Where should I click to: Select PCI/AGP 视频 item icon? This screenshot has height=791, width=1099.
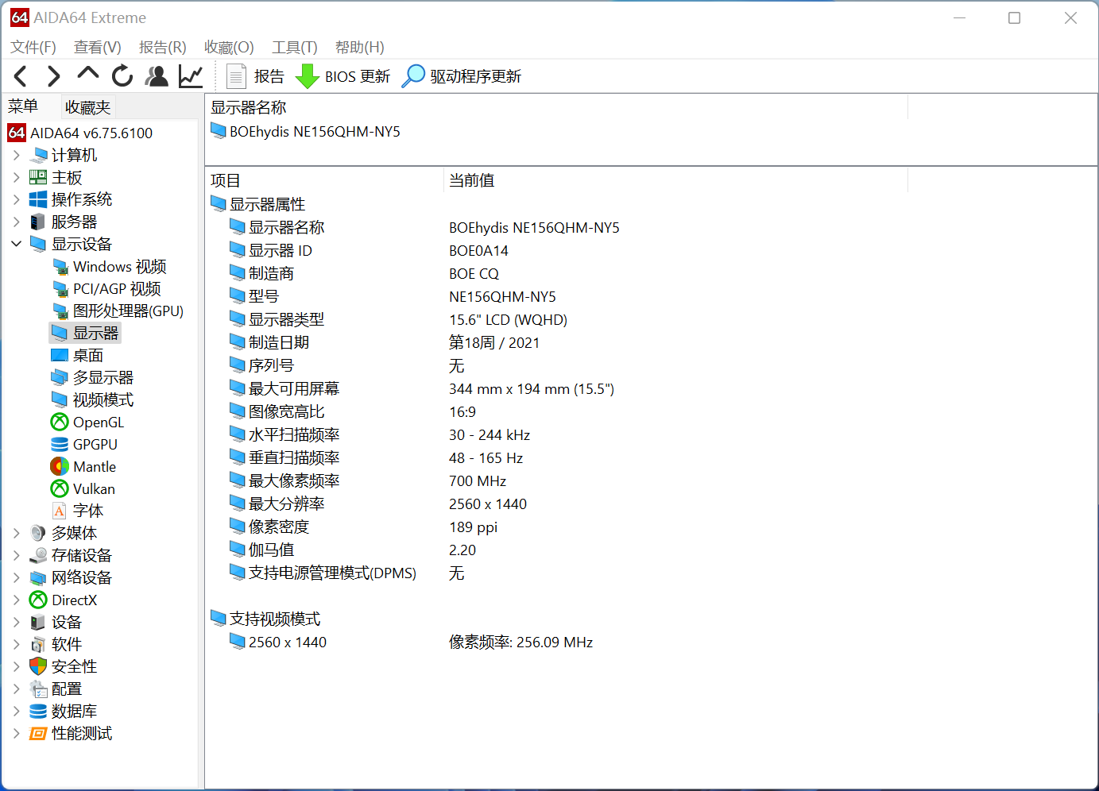60,288
